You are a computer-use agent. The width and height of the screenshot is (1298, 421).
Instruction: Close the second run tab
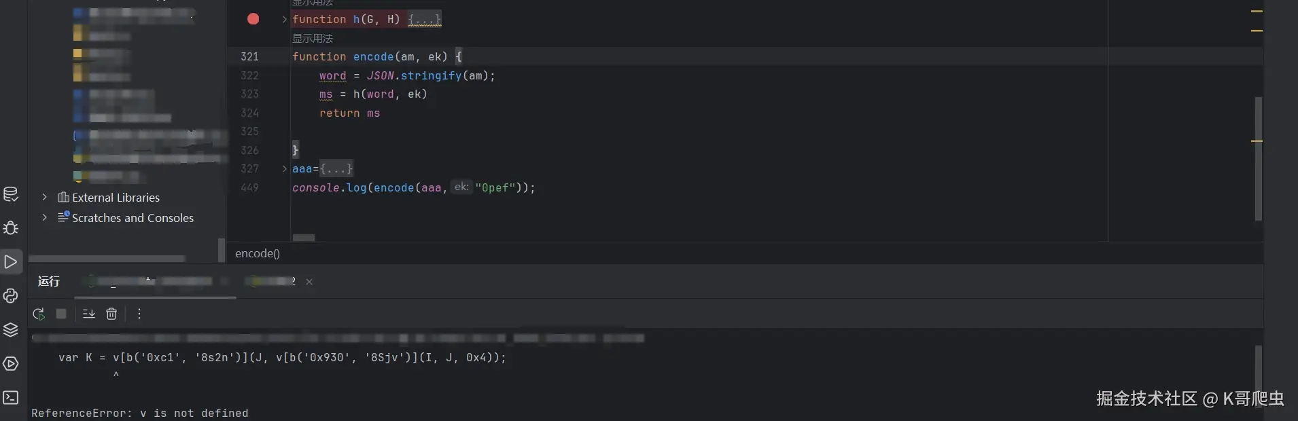pos(309,282)
